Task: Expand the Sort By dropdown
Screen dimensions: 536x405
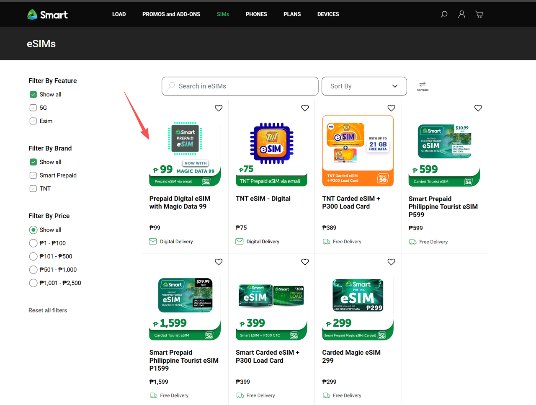Action: pos(364,86)
